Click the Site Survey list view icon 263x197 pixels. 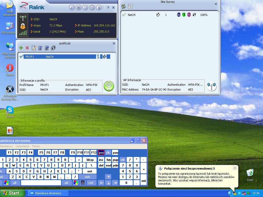(130, 6)
